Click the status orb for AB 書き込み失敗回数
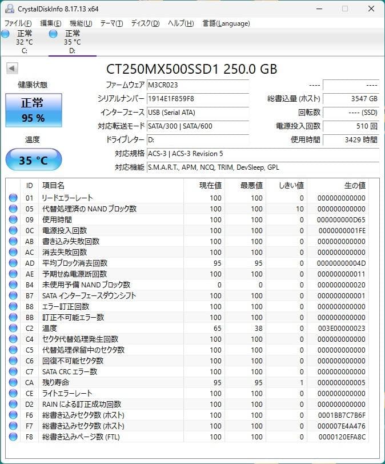 click(13, 241)
